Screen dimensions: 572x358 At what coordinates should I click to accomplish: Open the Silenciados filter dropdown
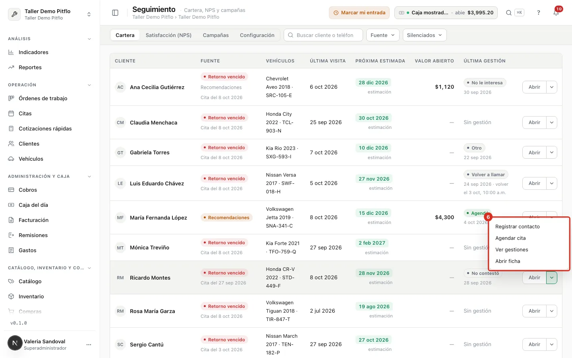pyautogui.click(x=425, y=35)
